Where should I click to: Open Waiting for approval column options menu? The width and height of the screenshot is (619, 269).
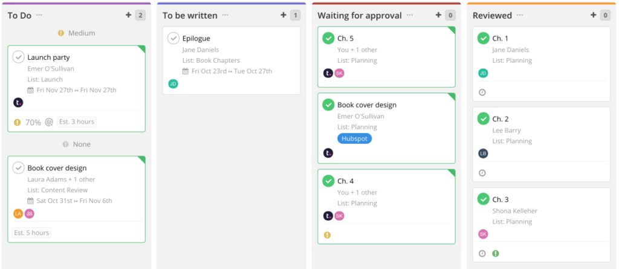[x=410, y=15]
